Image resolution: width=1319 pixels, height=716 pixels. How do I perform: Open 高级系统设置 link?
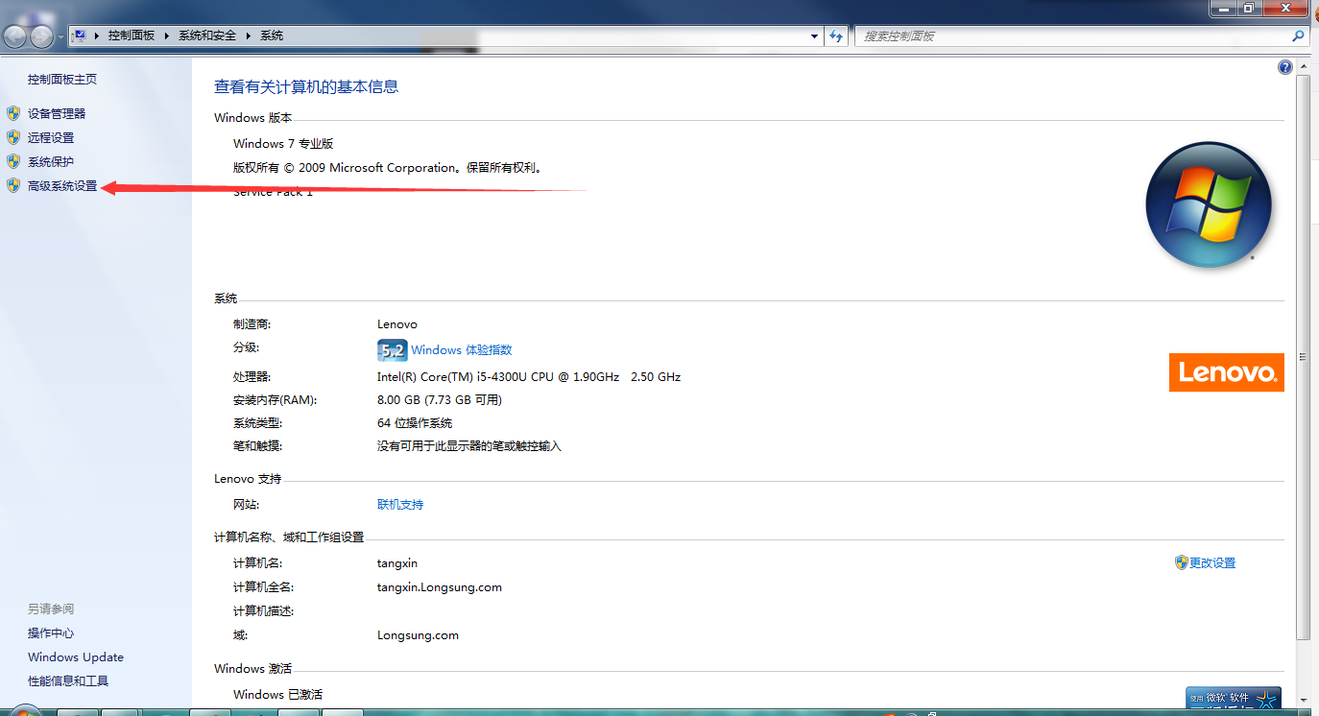click(x=62, y=186)
